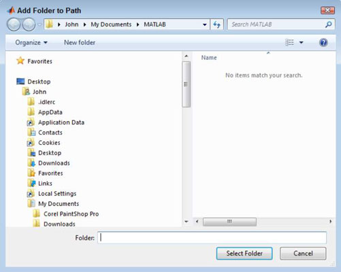Click the AppData folder icon
The width and height of the screenshot is (341, 272).
tap(31, 112)
